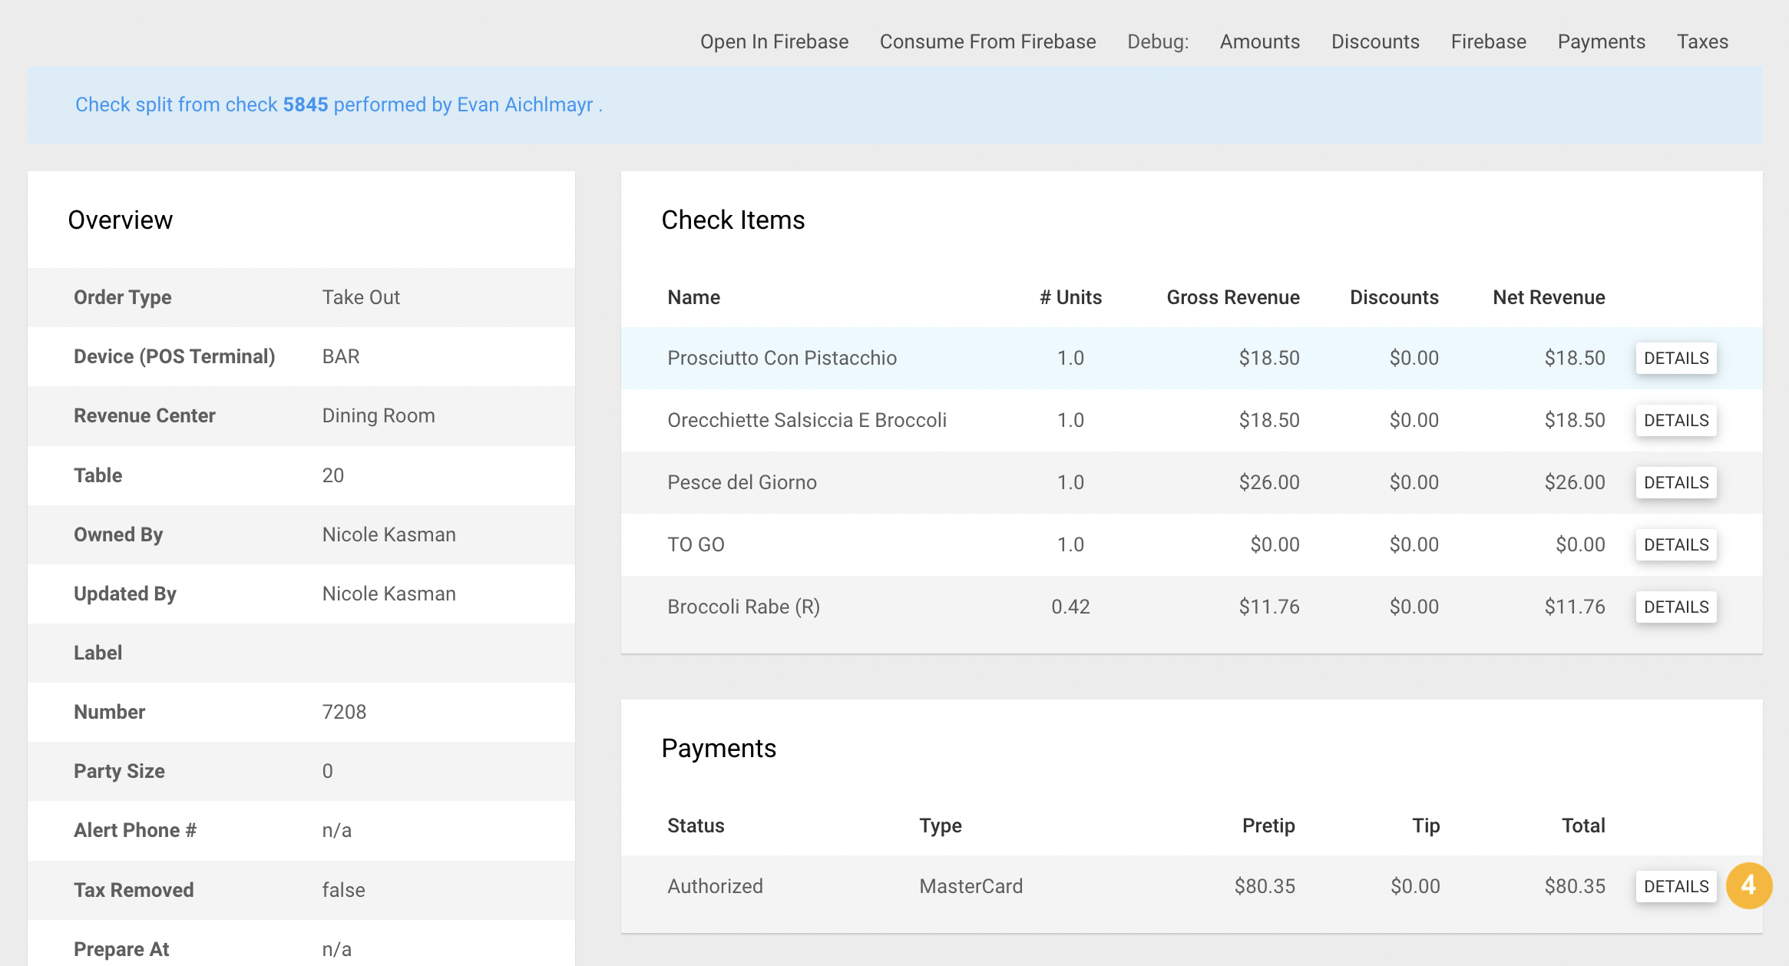The image size is (1789, 966).
Task: Click the Check Items Discounts column header
Action: pos(1394,297)
